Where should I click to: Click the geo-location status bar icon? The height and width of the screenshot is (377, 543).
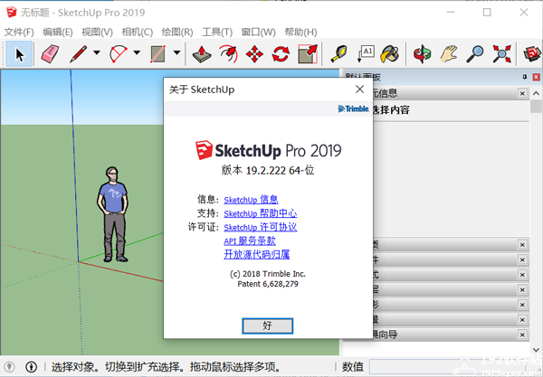click(9, 367)
